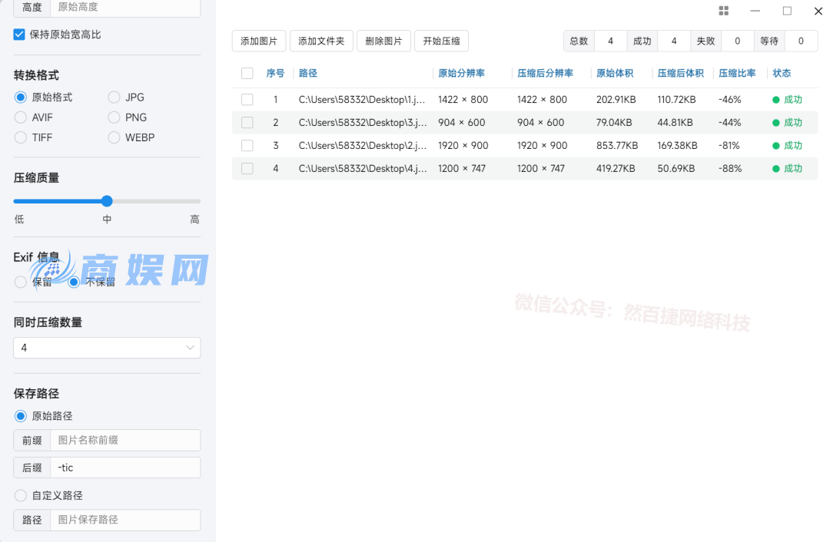Click the 压缩后体积 column header to sort
This screenshot has height=542, width=830.
680,73
